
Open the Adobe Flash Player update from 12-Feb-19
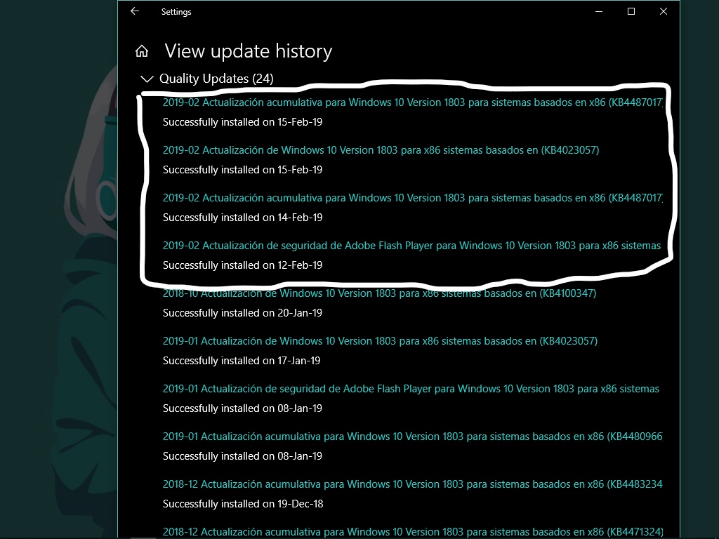411,245
